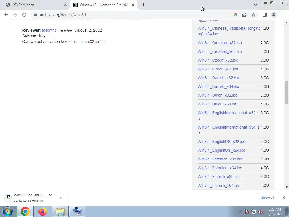Screen dimensions: 289x217
Task: Download Win8.1_Estonian_x64.iso
Action: tap(220, 168)
